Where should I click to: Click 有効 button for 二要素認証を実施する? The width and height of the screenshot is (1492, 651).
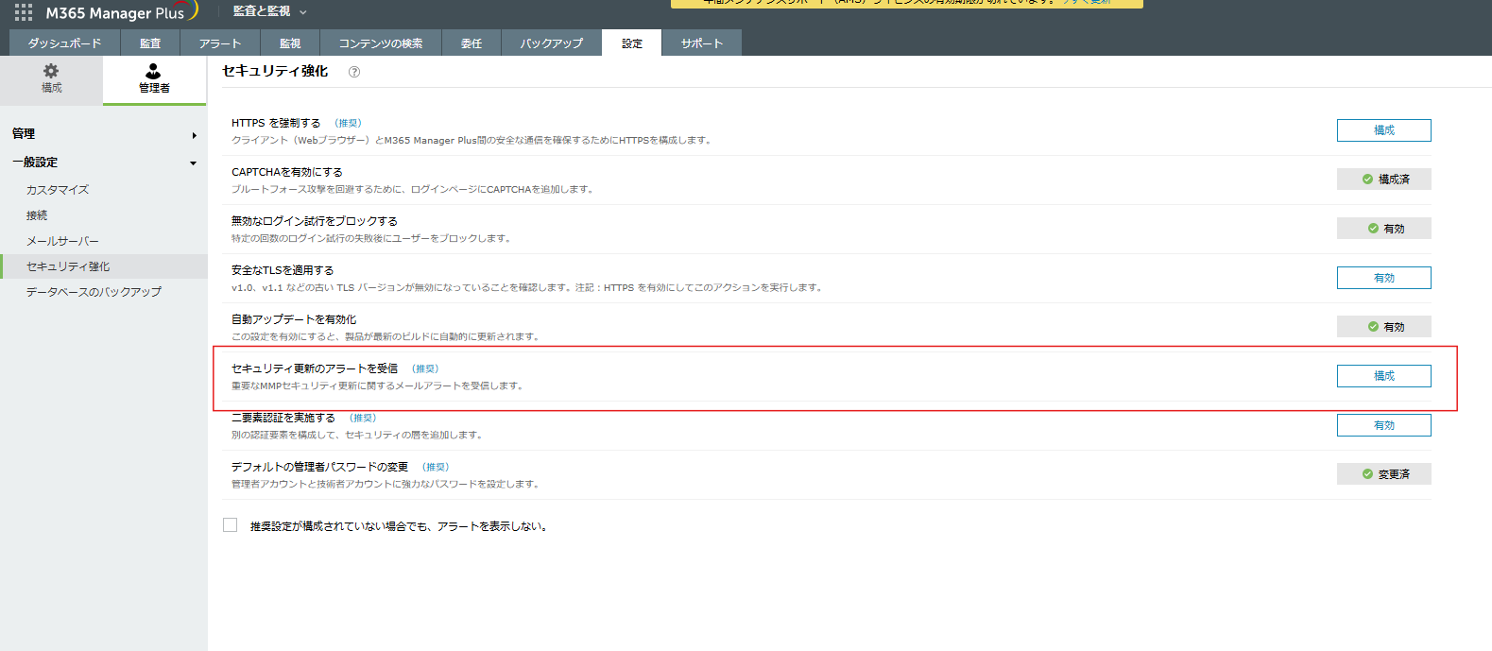pyautogui.click(x=1383, y=425)
